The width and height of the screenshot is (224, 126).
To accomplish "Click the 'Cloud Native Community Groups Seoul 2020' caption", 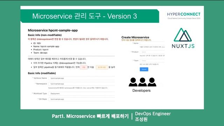I will [184, 19].
